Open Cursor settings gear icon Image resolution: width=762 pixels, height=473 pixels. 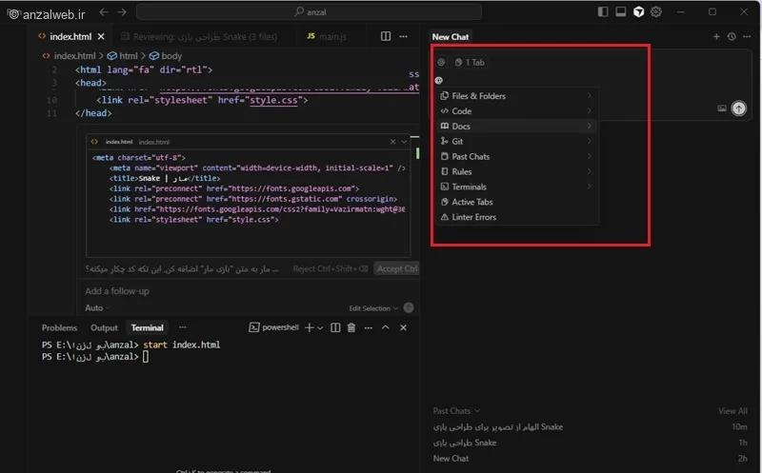pyautogui.click(x=655, y=12)
